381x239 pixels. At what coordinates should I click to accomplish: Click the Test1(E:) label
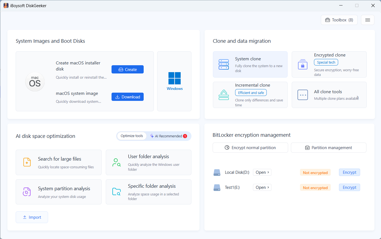[x=232, y=187]
